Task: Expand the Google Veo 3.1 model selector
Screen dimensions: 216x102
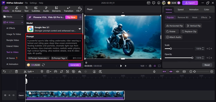Action: point(80,29)
